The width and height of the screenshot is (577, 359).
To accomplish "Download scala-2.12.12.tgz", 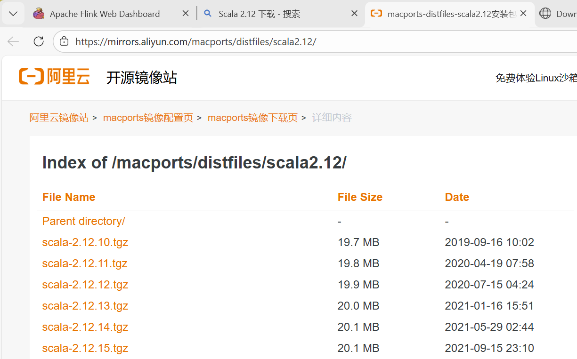I will point(85,285).
